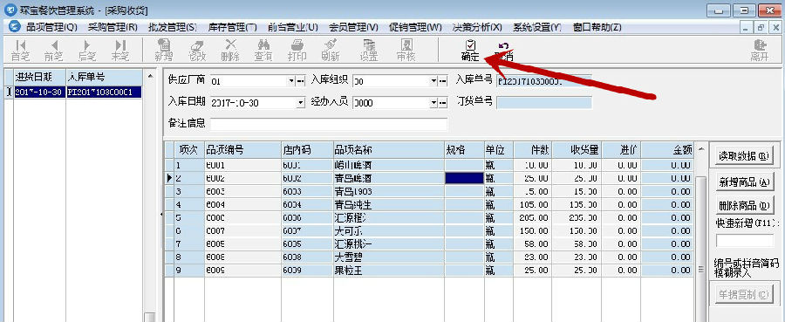Image resolution: width=785 pixels, height=322 pixels.
Task: Select the 大雪碧 item cell
Action: tap(388, 257)
